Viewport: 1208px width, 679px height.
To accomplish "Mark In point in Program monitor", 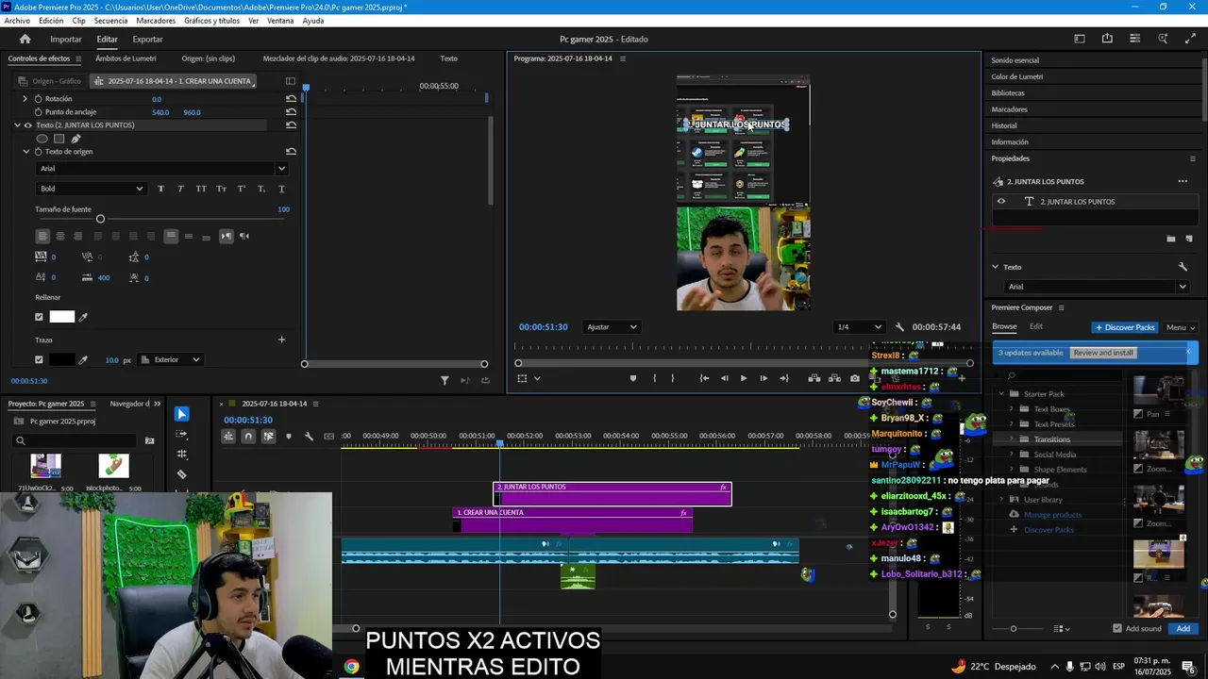I will [x=654, y=378].
